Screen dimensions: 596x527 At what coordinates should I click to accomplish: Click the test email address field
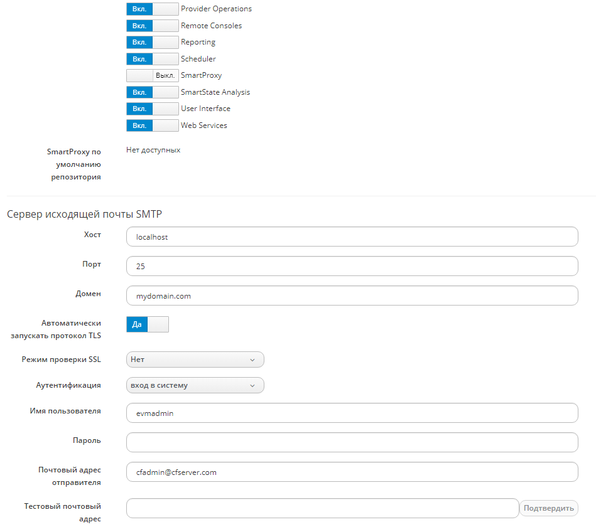click(322, 508)
